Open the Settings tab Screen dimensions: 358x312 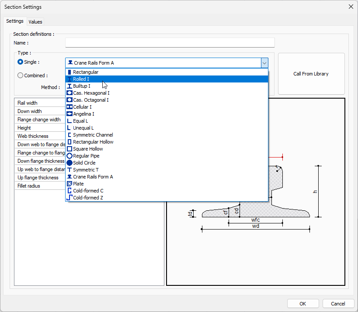pyautogui.click(x=15, y=21)
